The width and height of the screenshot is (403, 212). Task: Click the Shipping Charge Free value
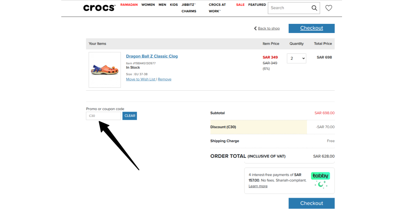(x=331, y=141)
